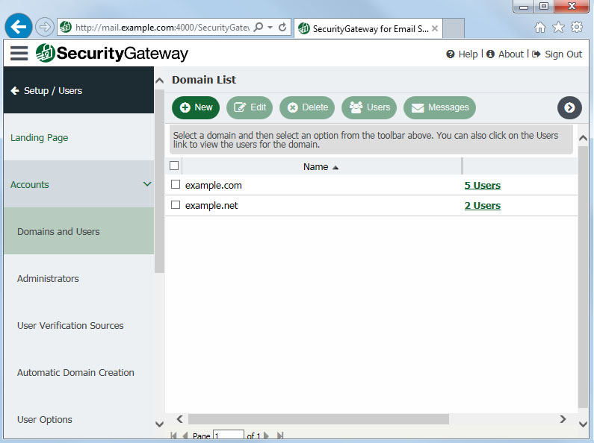This screenshot has width=594, height=443.
Task: Click the browser forward arrow
Action: [x=45, y=27]
